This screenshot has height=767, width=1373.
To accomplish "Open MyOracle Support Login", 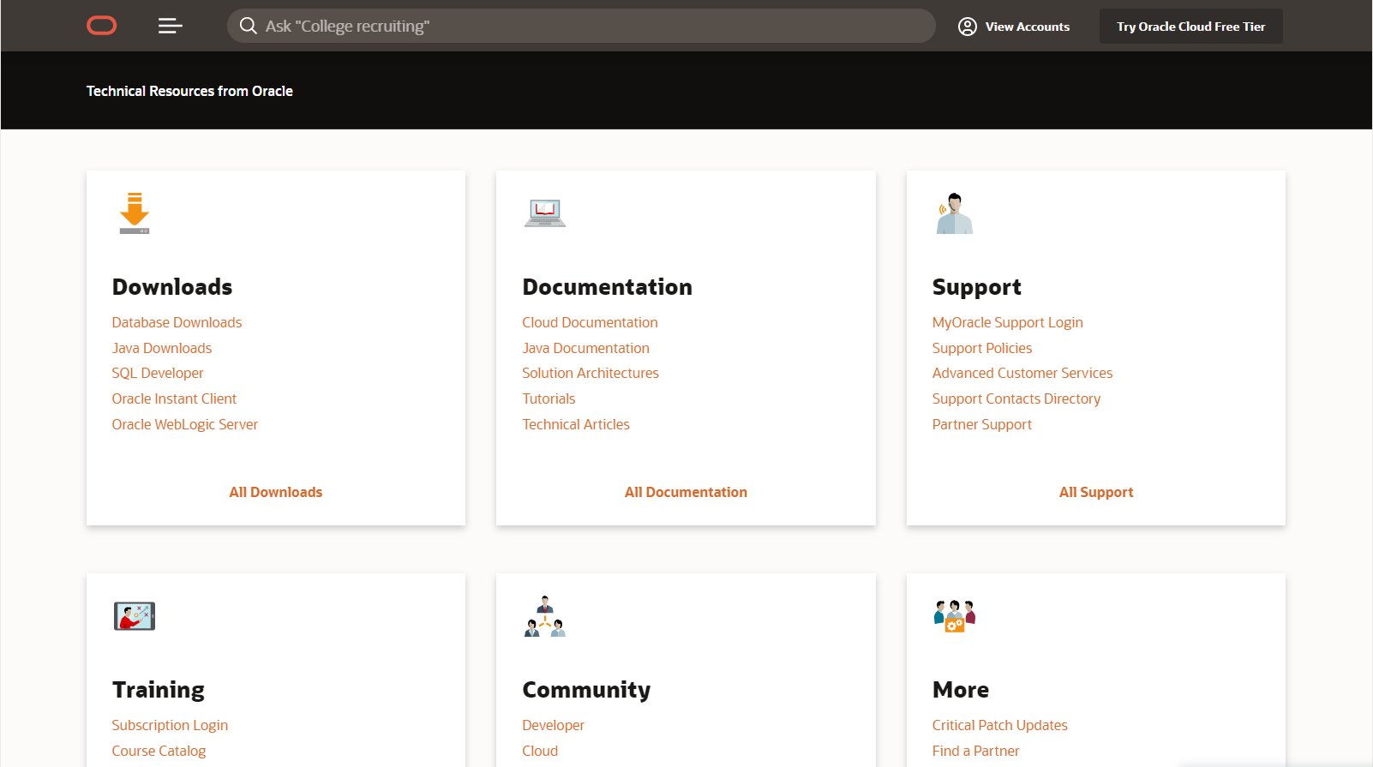I will pos(1008,322).
